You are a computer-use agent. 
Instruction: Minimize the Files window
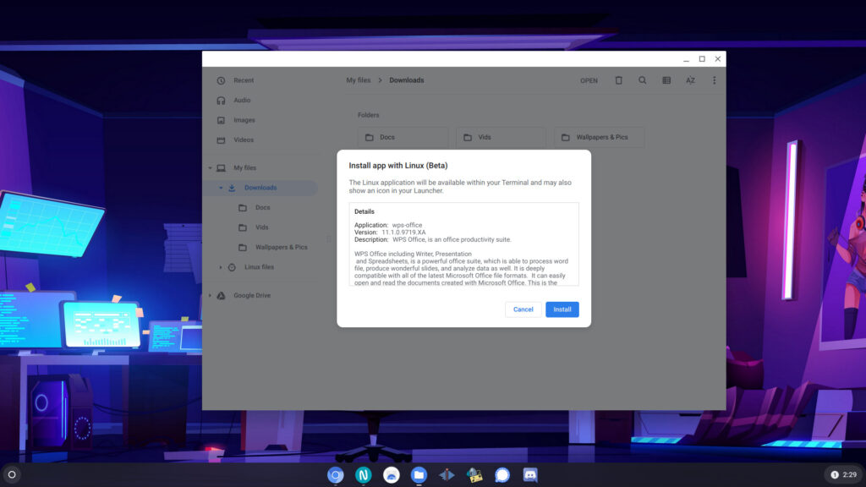click(x=686, y=59)
